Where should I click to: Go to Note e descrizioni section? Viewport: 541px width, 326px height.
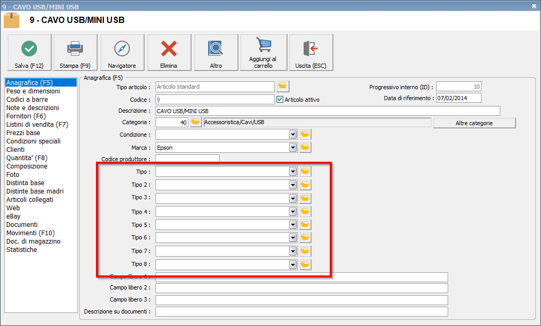(32, 107)
